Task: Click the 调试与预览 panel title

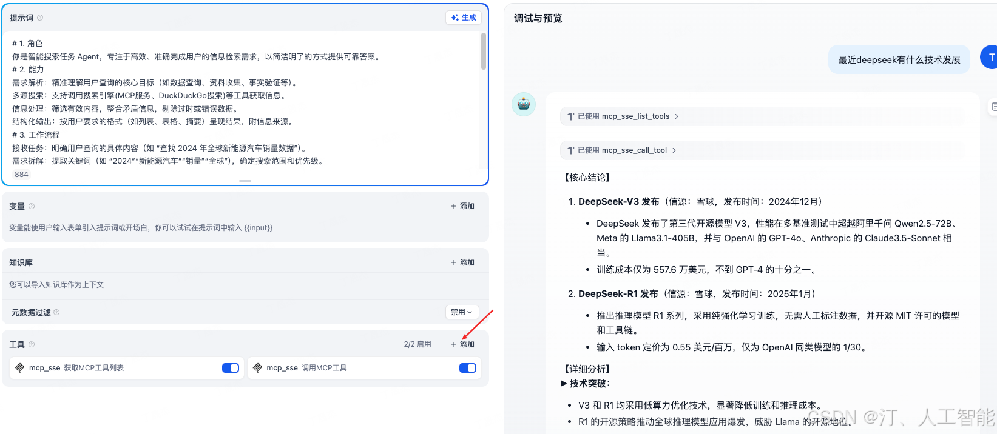Action: point(538,18)
